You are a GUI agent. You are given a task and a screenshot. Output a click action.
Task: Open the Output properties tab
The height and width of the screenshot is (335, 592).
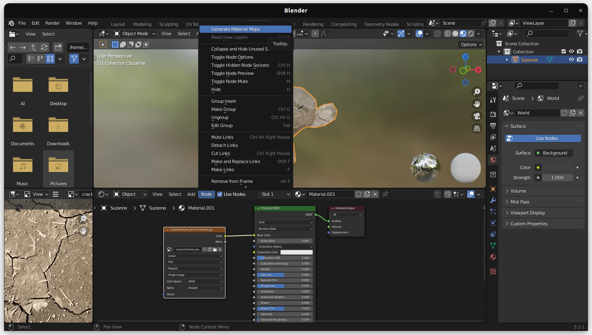pos(493,126)
